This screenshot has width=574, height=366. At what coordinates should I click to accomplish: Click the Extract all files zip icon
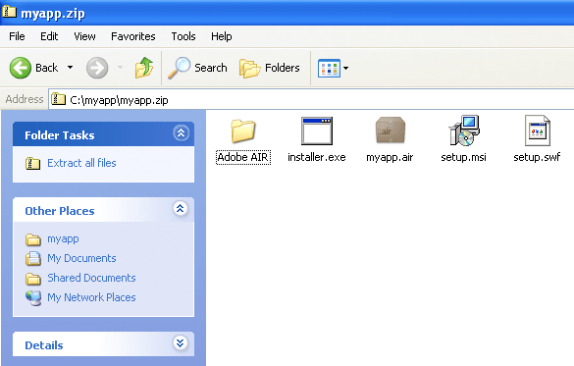(x=32, y=163)
